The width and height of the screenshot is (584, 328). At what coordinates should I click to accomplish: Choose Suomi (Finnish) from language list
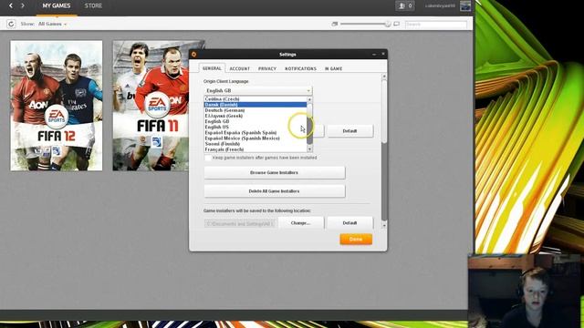pyautogui.click(x=255, y=144)
